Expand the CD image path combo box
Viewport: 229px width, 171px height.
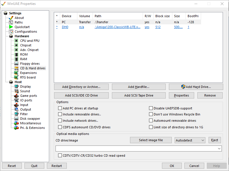pos(220,149)
